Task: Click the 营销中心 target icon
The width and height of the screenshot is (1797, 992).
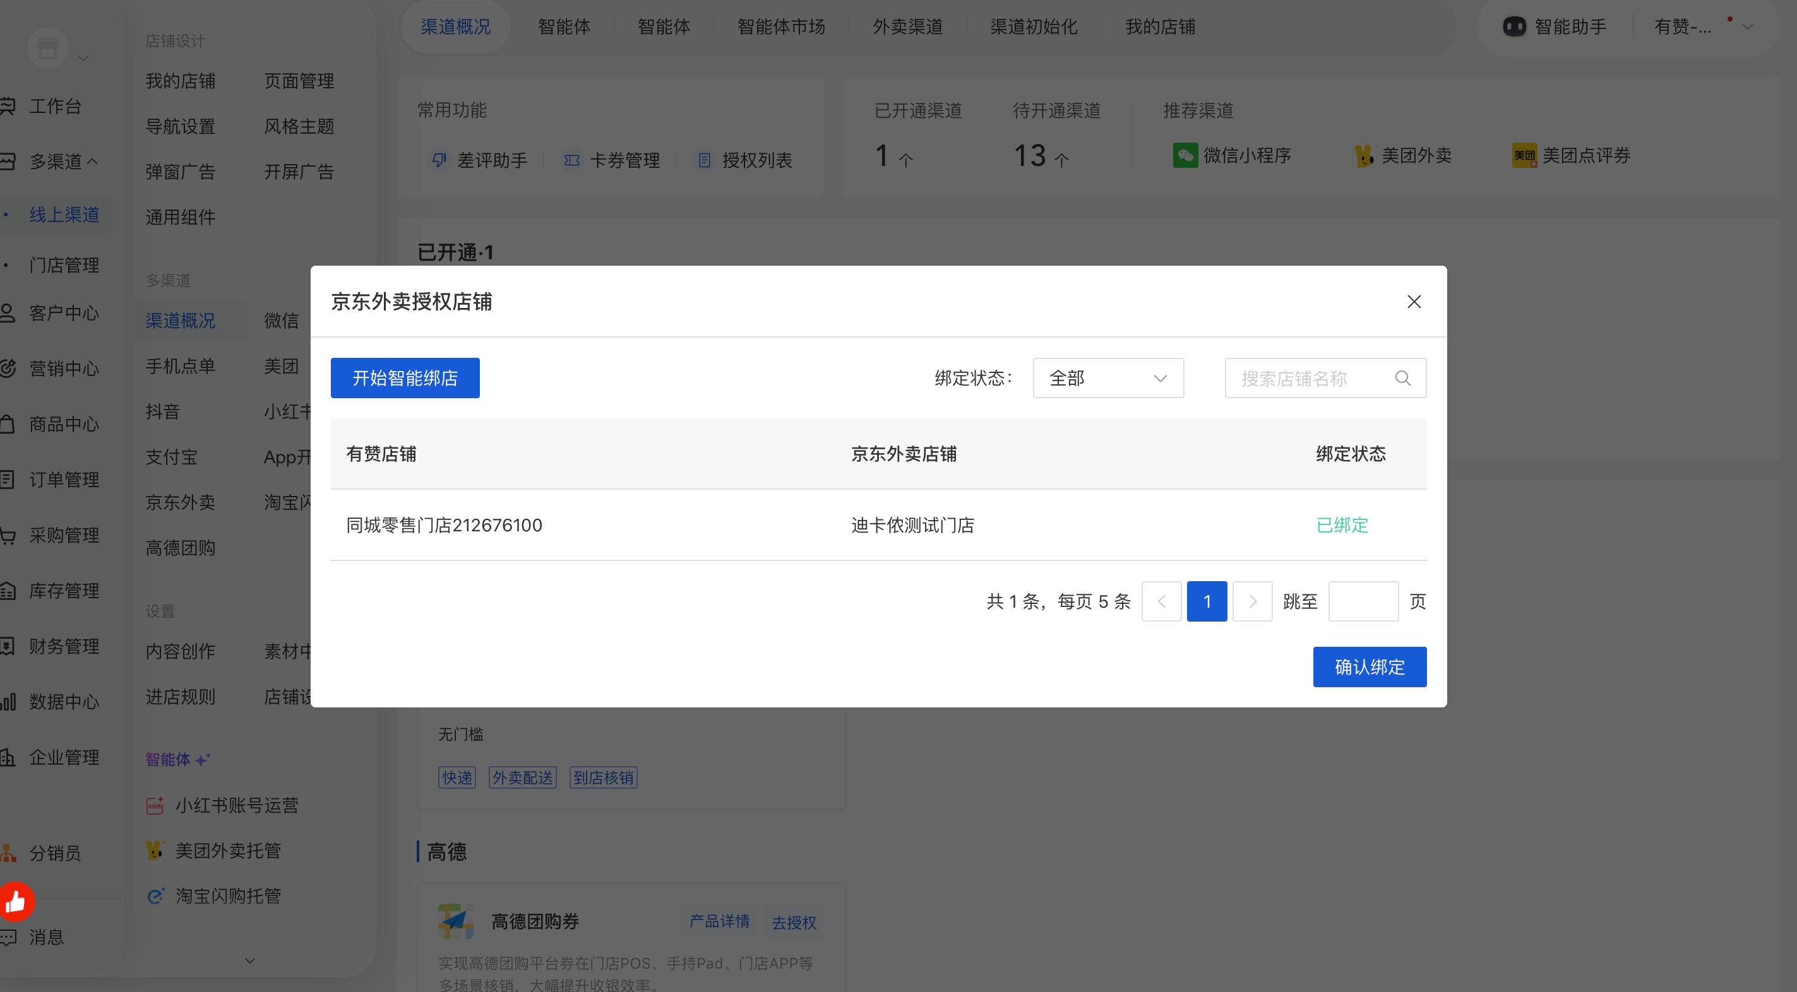Action: click(8, 368)
